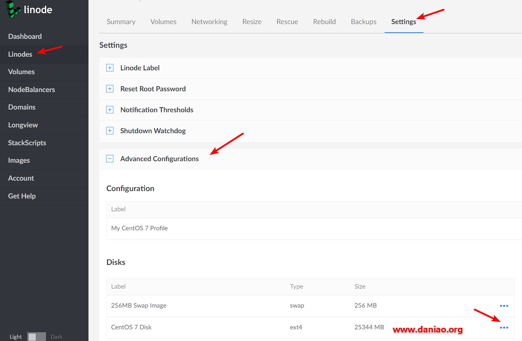This screenshot has height=341, width=522.
Task: Click the Dark theme label
Action: (56, 337)
